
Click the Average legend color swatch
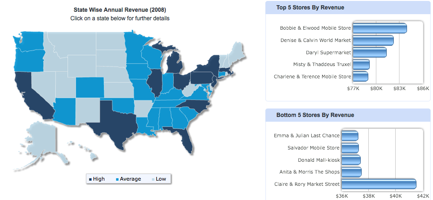pyautogui.click(x=118, y=179)
